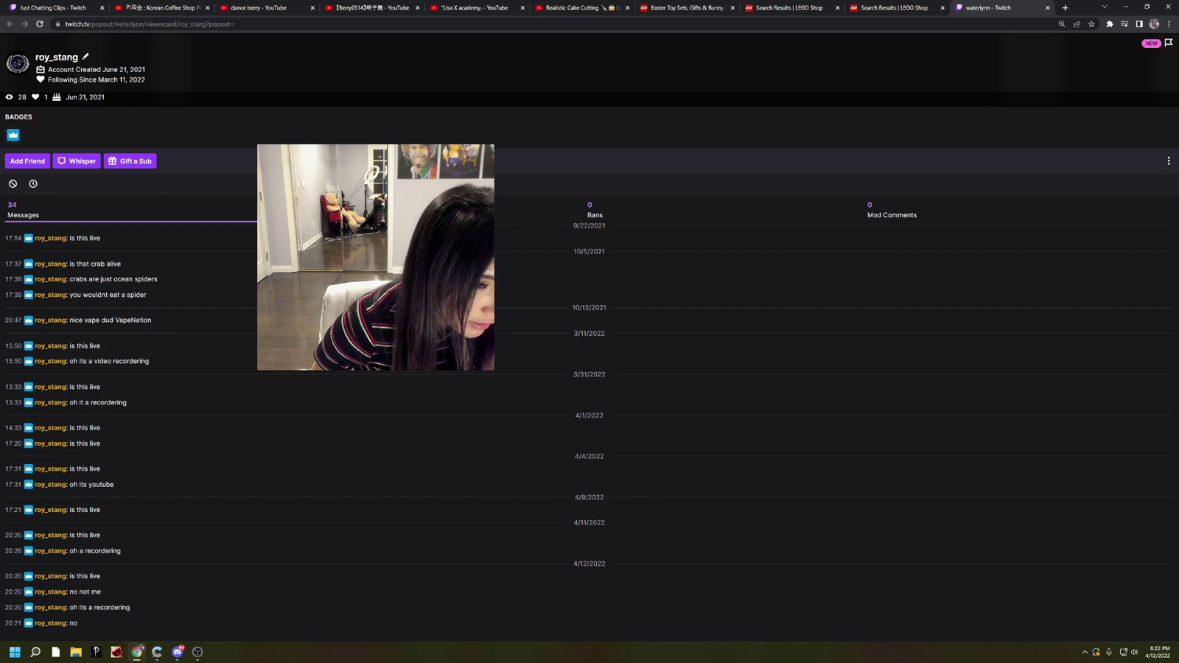Open a new browser tab

pos(1065,7)
